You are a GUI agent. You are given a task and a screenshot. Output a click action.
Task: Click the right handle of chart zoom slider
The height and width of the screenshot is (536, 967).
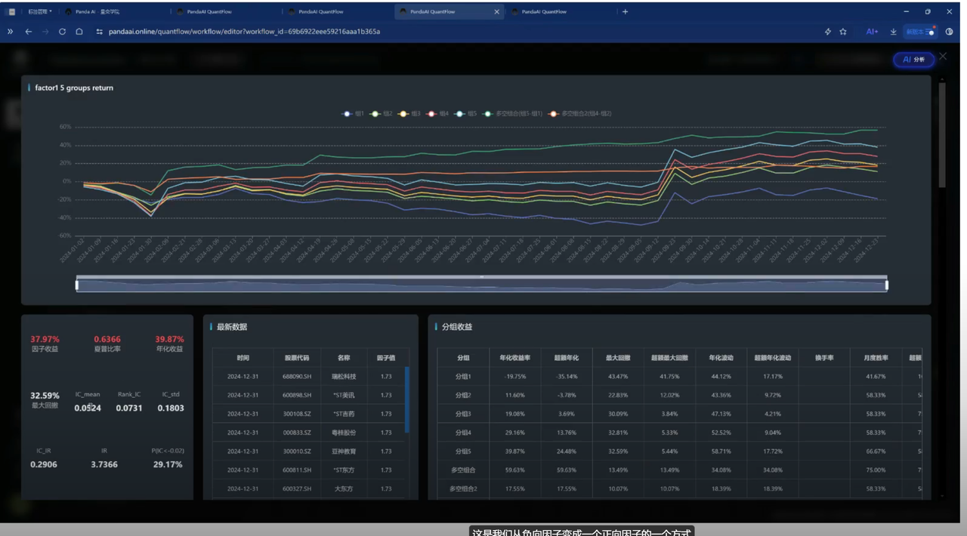886,285
